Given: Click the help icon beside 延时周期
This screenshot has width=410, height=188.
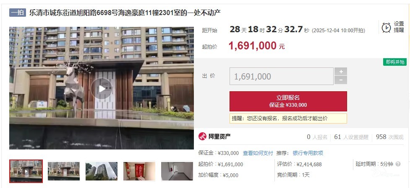Looking at the screenshot, I should pyautogui.click(x=398, y=164).
